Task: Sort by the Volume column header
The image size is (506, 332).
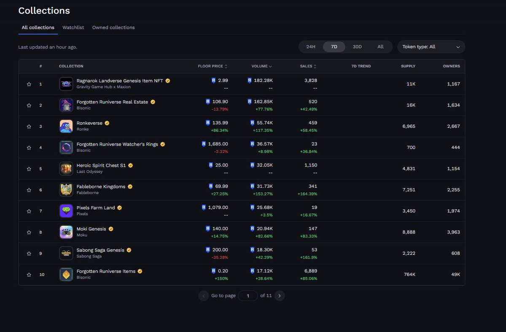Action: (261, 66)
